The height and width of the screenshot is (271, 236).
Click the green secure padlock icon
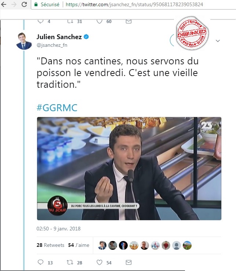pos(36,4)
